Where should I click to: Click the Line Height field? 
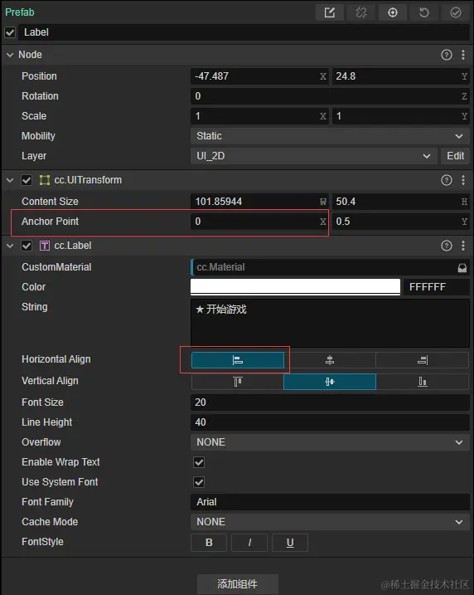[330, 422]
